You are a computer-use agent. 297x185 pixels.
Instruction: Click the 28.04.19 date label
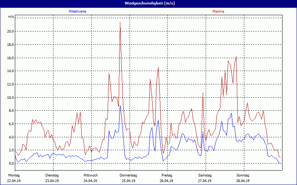pyautogui.click(x=243, y=181)
